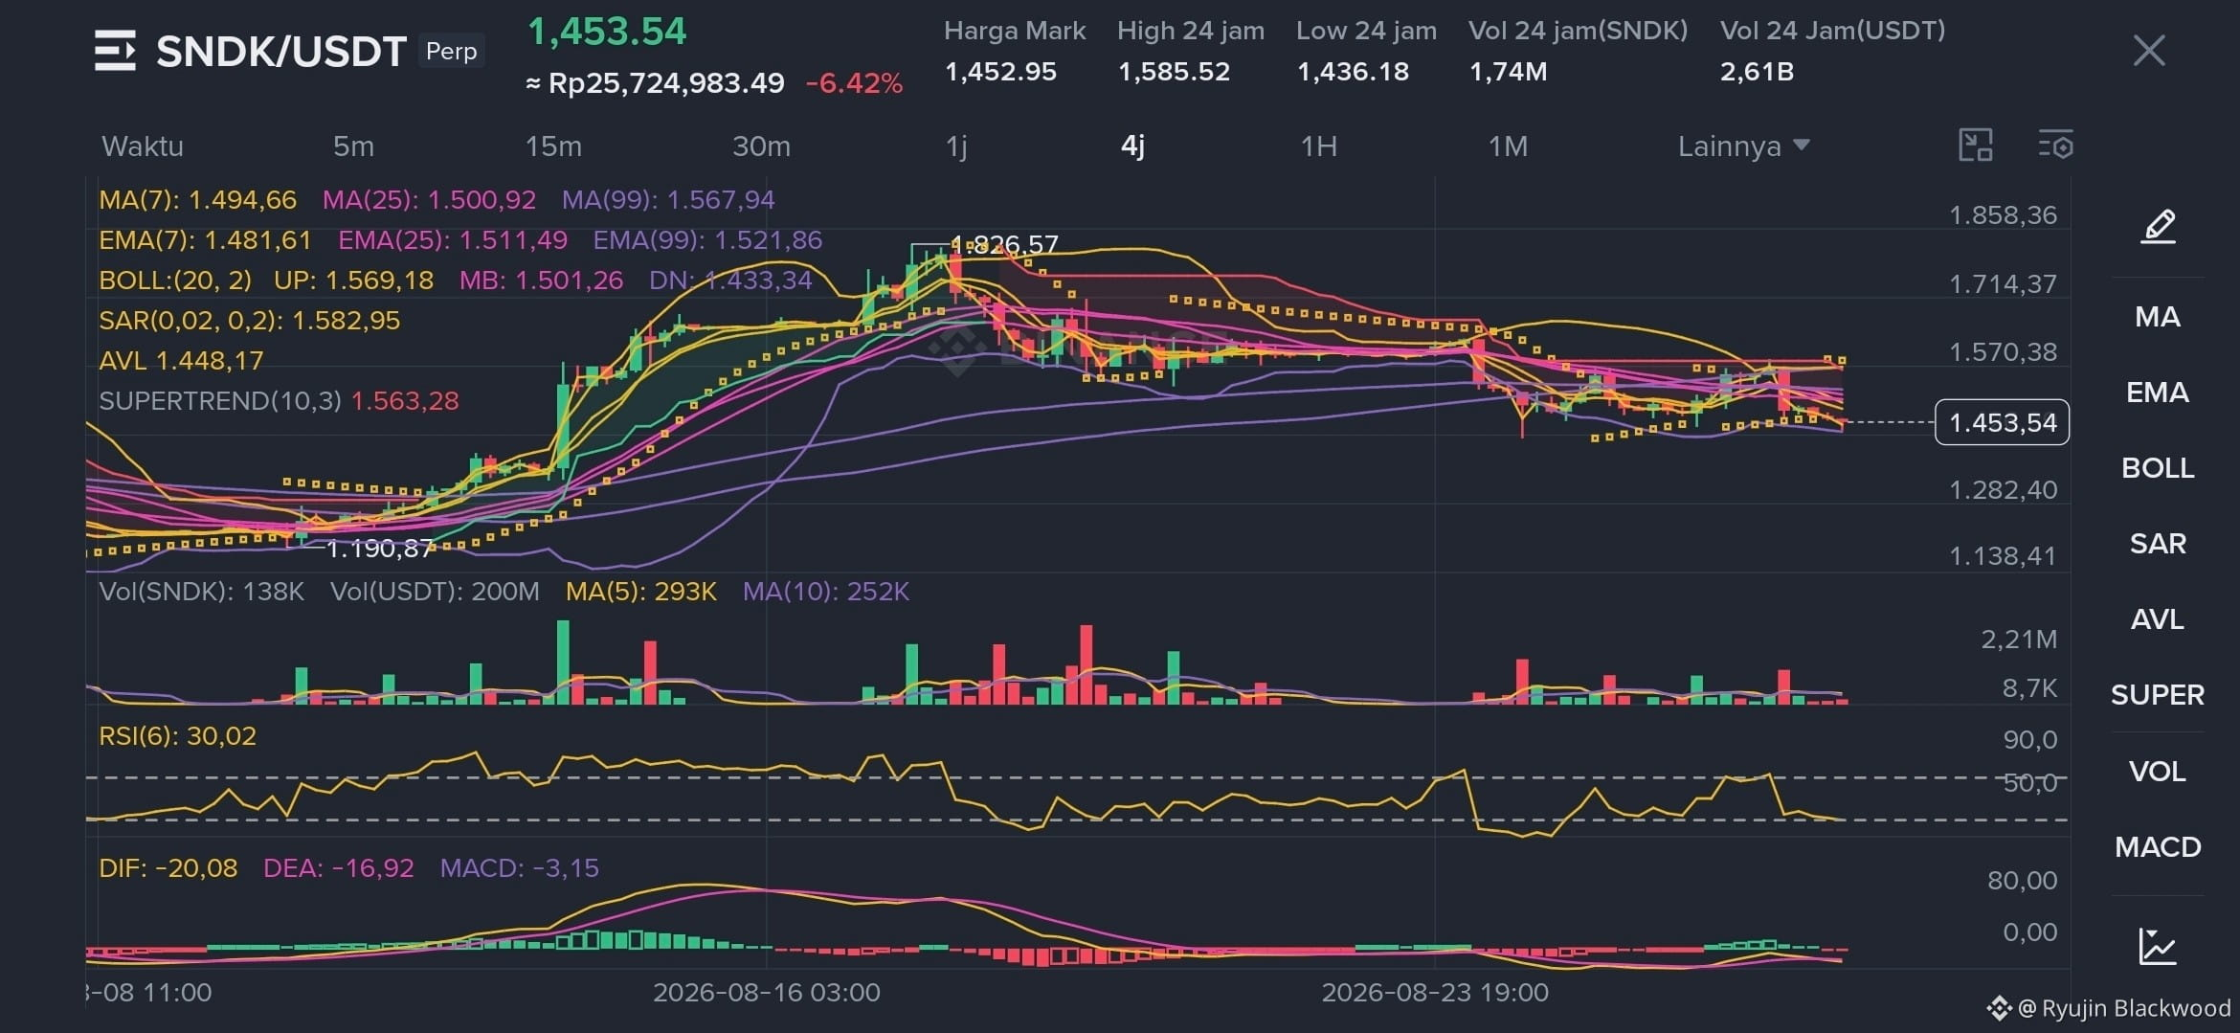Switch to the 5m timeframe
This screenshot has height=1033, width=2240.
353,146
